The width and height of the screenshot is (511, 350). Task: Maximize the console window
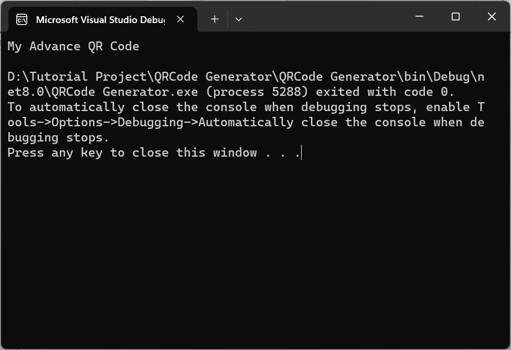[x=455, y=16]
